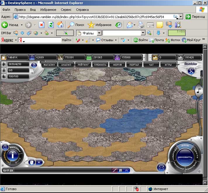
Task: Click the ОБНОВИТЬ refresh sphere button
Action: point(185,157)
